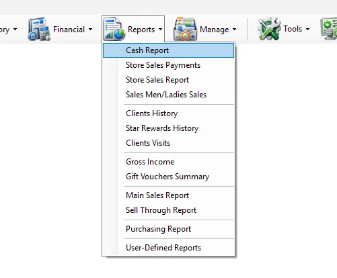Expand the Financial dropdown arrow
The height and width of the screenshot is (278, 337).
pos(90,29)
